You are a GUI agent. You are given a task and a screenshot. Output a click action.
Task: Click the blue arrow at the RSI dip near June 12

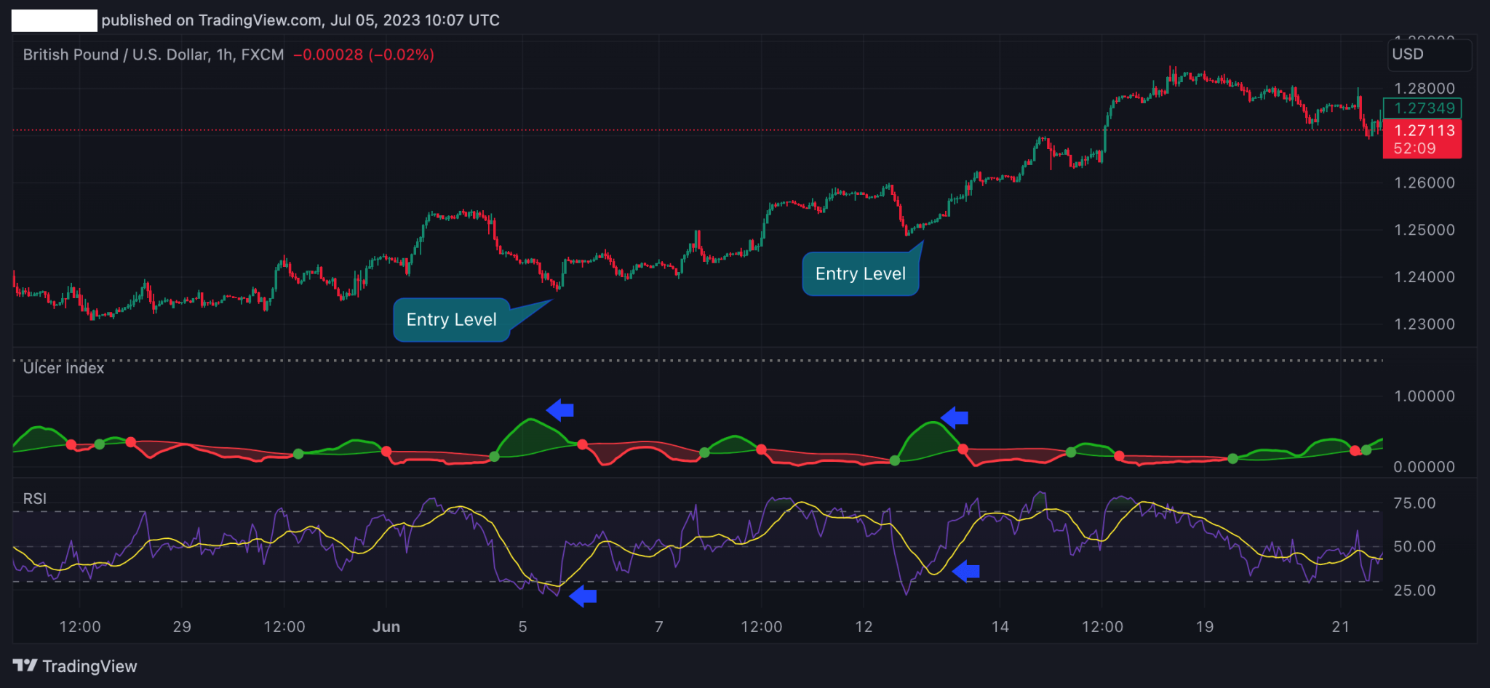pyautogui.click(x=967, y=572)
